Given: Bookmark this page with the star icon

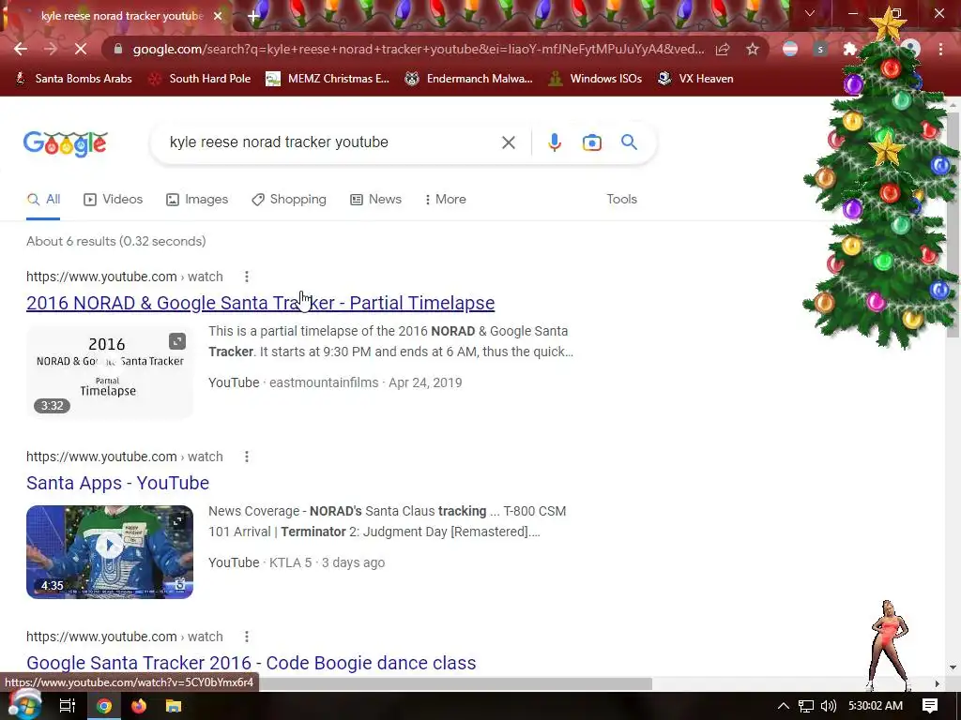Looking at the screenshot, I should pyautogui.click(x=753, y=49).
